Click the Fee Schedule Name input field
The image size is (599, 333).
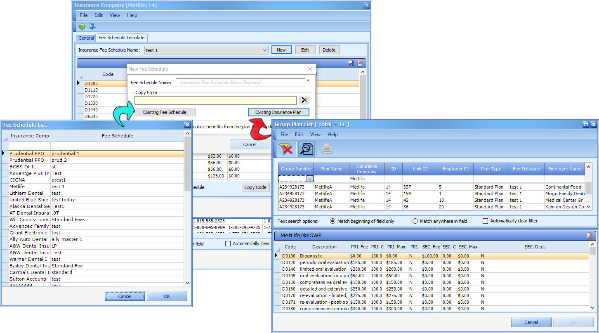[241, 83]
